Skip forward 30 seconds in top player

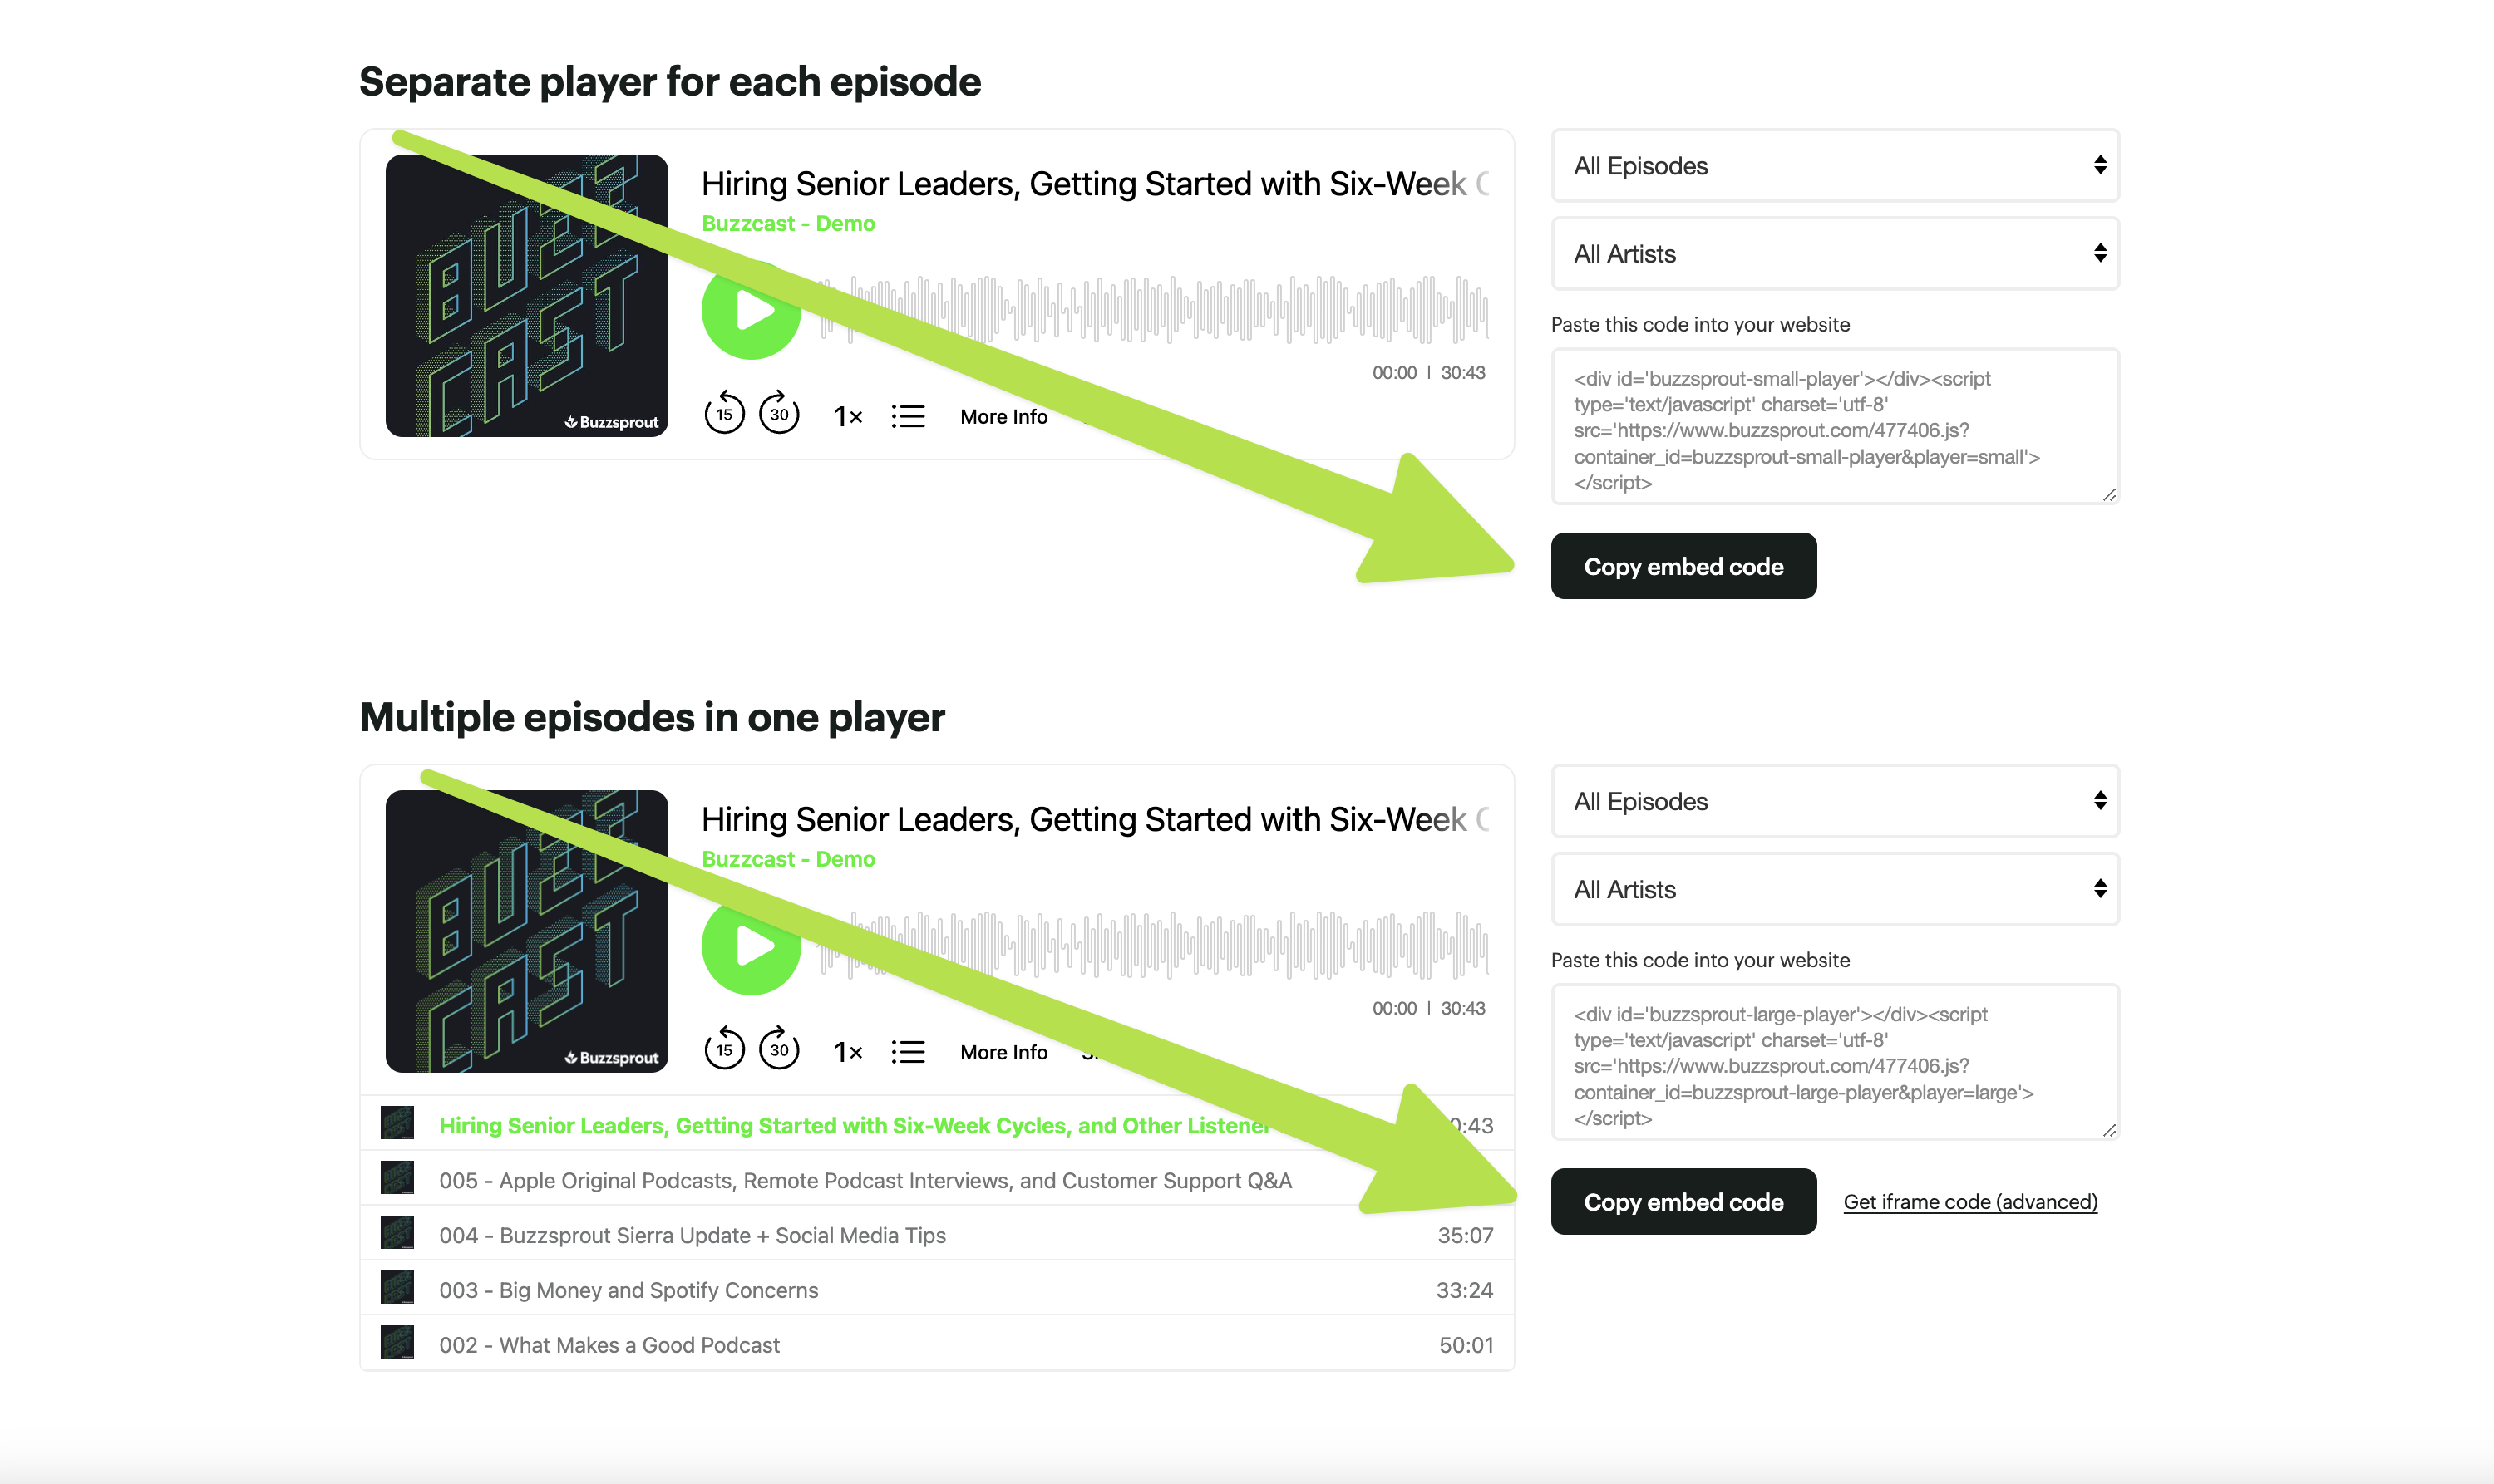pyautogui.click(x=779, y=413)
